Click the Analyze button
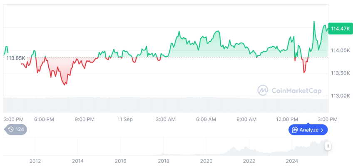 pyautogui.click(x=308, y=130)
